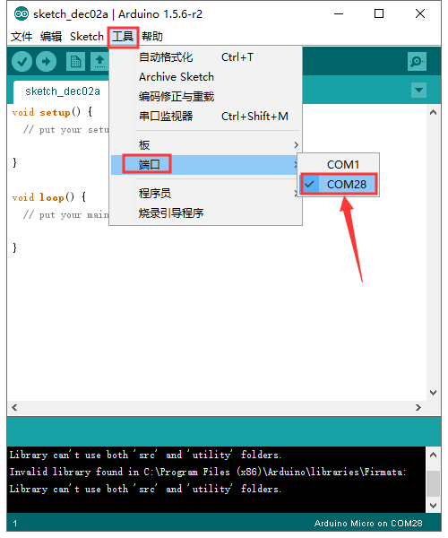Click the Verify checkmark toolbar button

pos(22,62)
